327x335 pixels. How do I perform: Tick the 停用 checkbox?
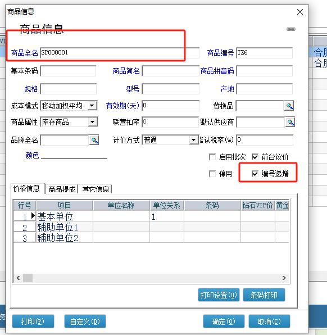coord(212,174)
